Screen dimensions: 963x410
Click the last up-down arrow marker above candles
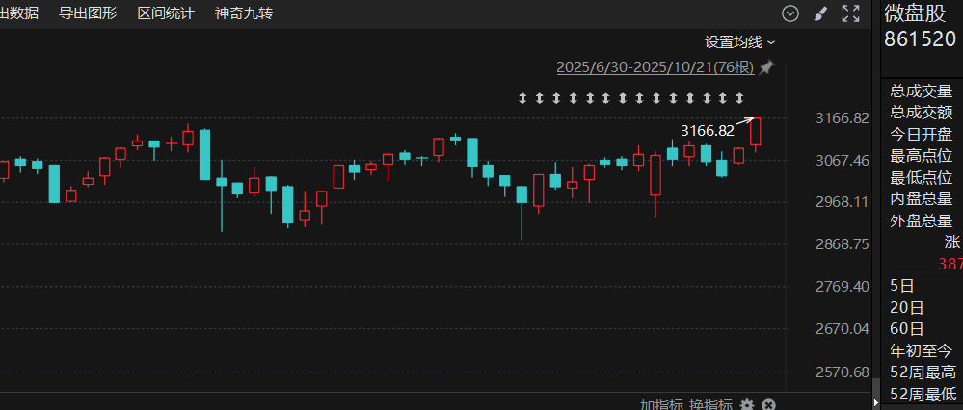pyautogui.click(x=739, y=98)
